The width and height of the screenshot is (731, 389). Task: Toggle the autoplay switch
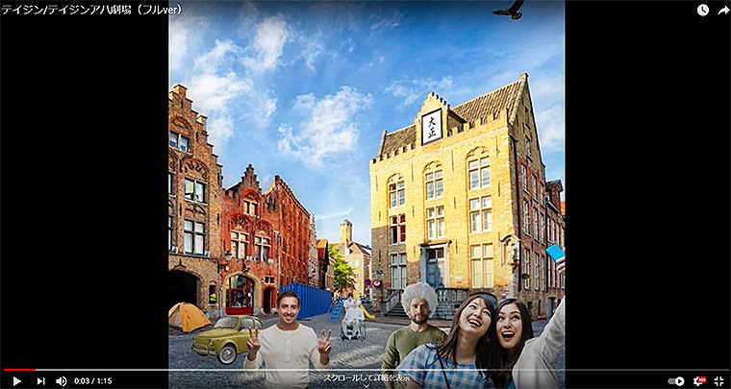tap(676, 381)
